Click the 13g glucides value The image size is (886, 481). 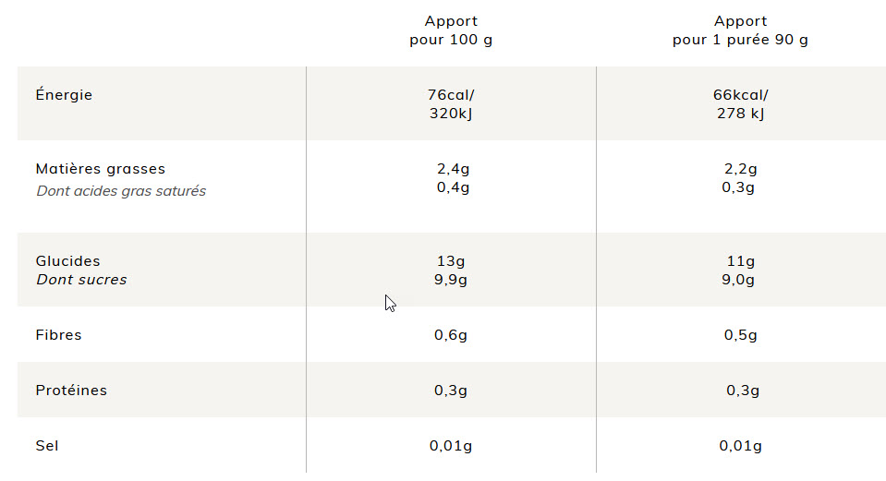coord(451,261)
